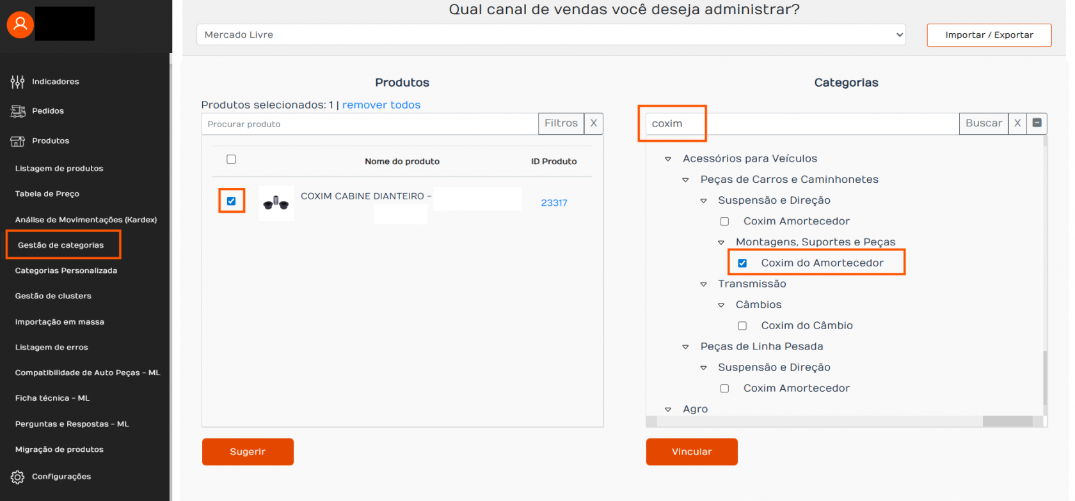Toggle the select-all products header checkbox
This screenshot has height=501, width=1075.
pos(232,159)
